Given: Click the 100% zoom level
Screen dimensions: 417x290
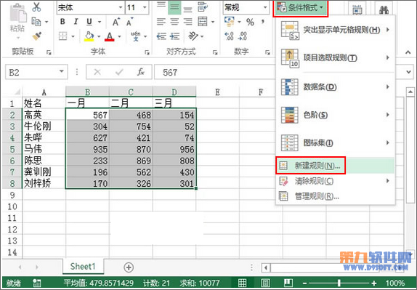Looking at the screenshot, I should point(395,283).
